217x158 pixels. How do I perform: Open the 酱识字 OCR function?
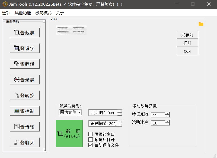coord(25,48)
